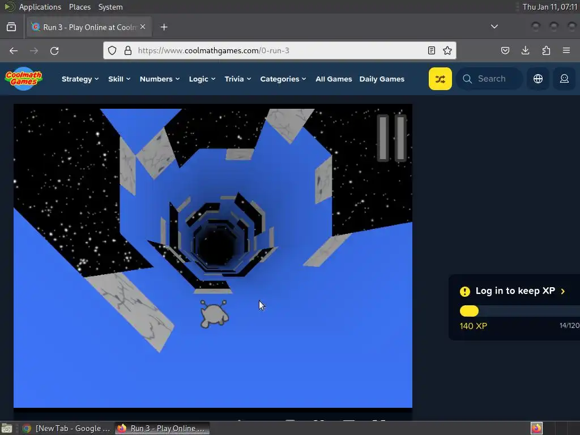Click the clock showing Thu Jan 11
580x435 pixels.
(549, 7)
